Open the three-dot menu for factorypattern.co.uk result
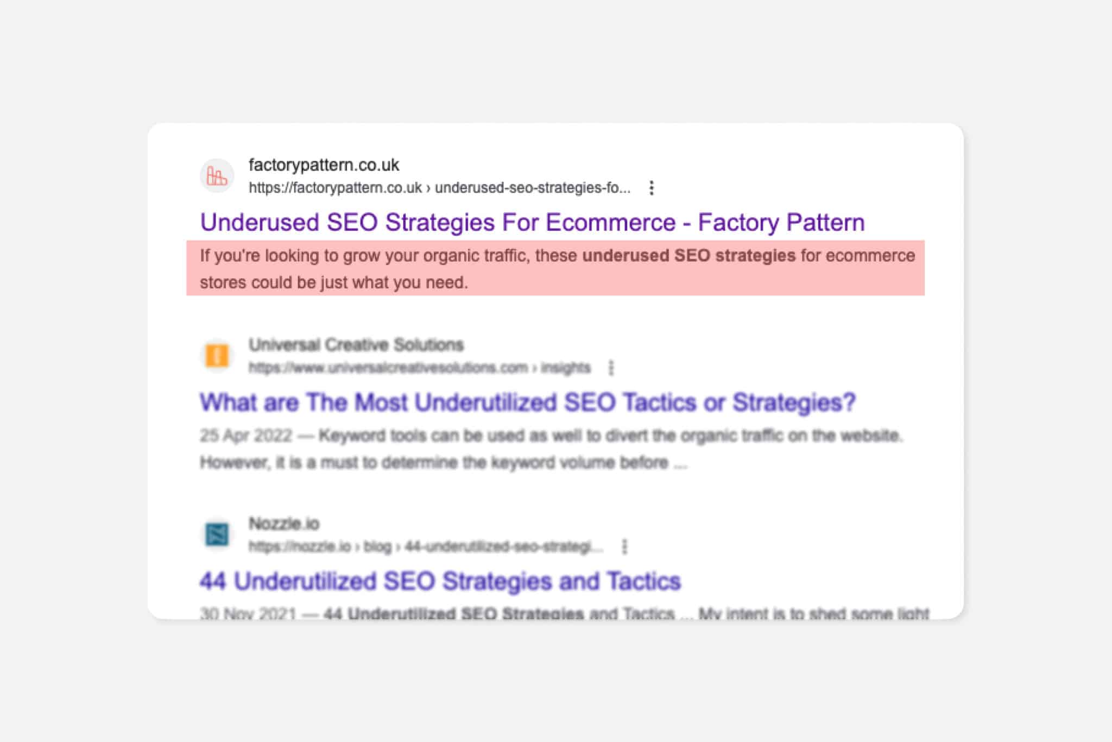1112x742 pixels. pos(652,188)
